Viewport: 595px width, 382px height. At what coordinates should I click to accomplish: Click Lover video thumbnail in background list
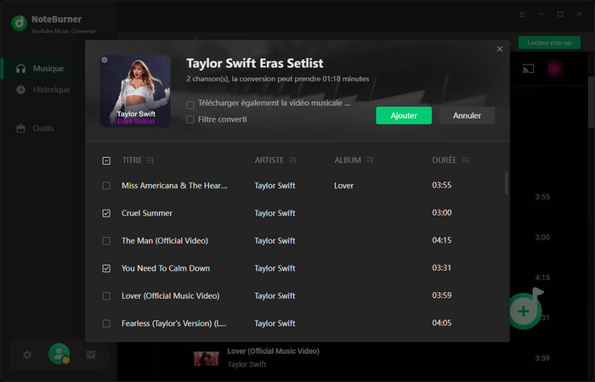(206, 358)
